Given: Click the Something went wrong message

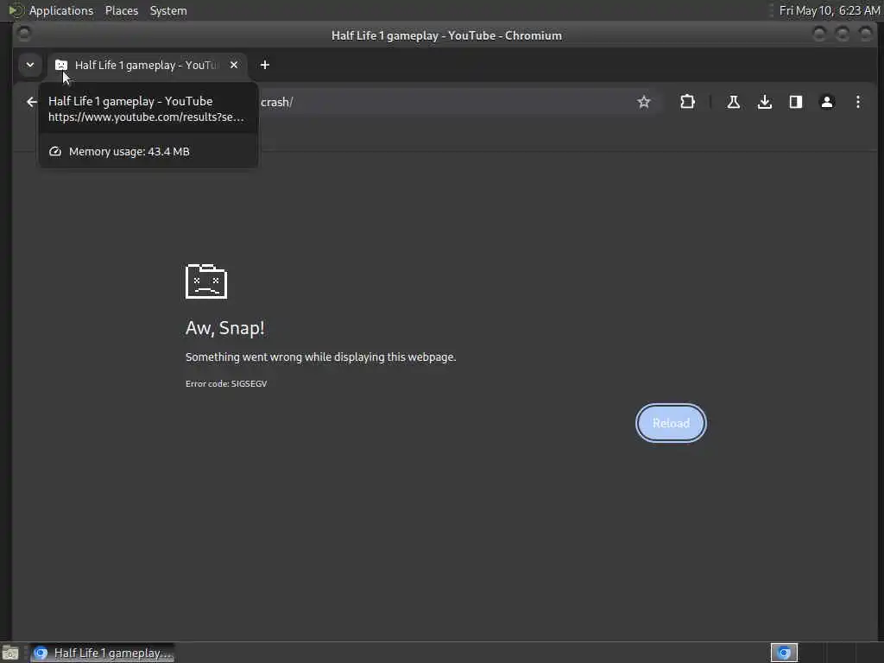Looking at the screenshot, I should [321, 357].
